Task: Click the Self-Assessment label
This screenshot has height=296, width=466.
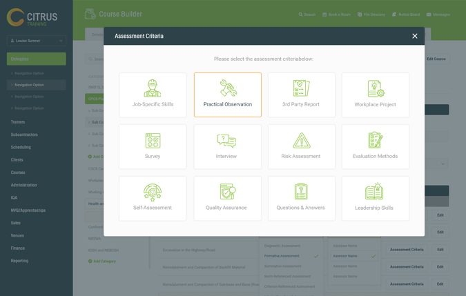Action: (x=153, y=208)
